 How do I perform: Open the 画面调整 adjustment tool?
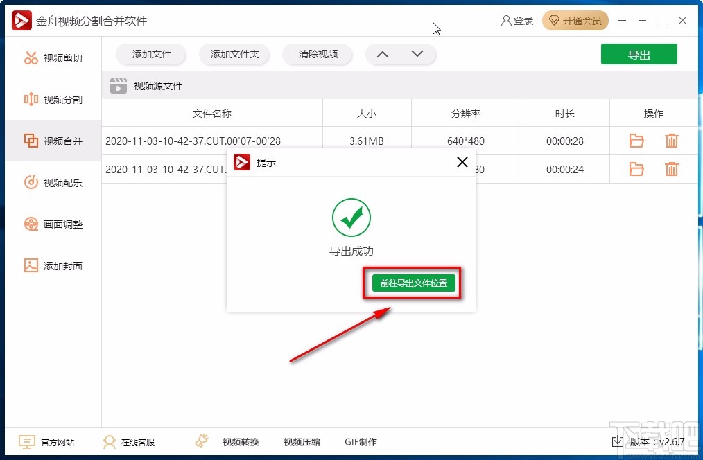(x=53, y=224)
